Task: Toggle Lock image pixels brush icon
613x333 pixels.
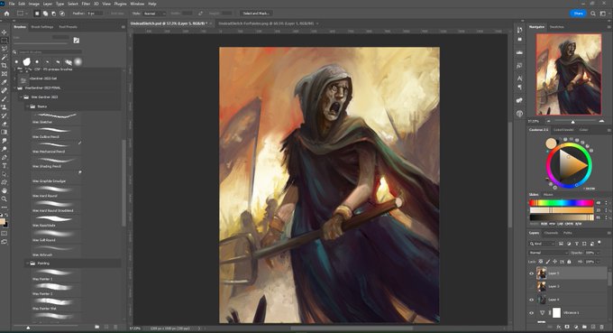Action: coord(548,262)
